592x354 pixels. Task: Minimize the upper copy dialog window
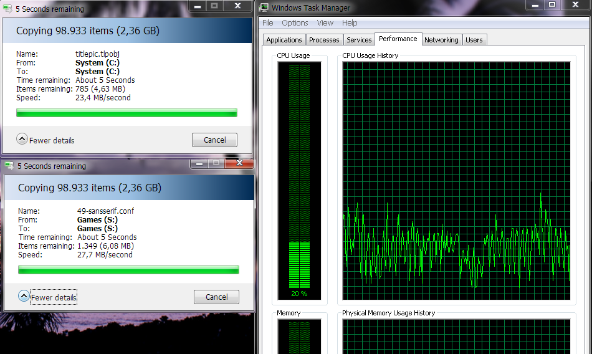click(197, 6)
